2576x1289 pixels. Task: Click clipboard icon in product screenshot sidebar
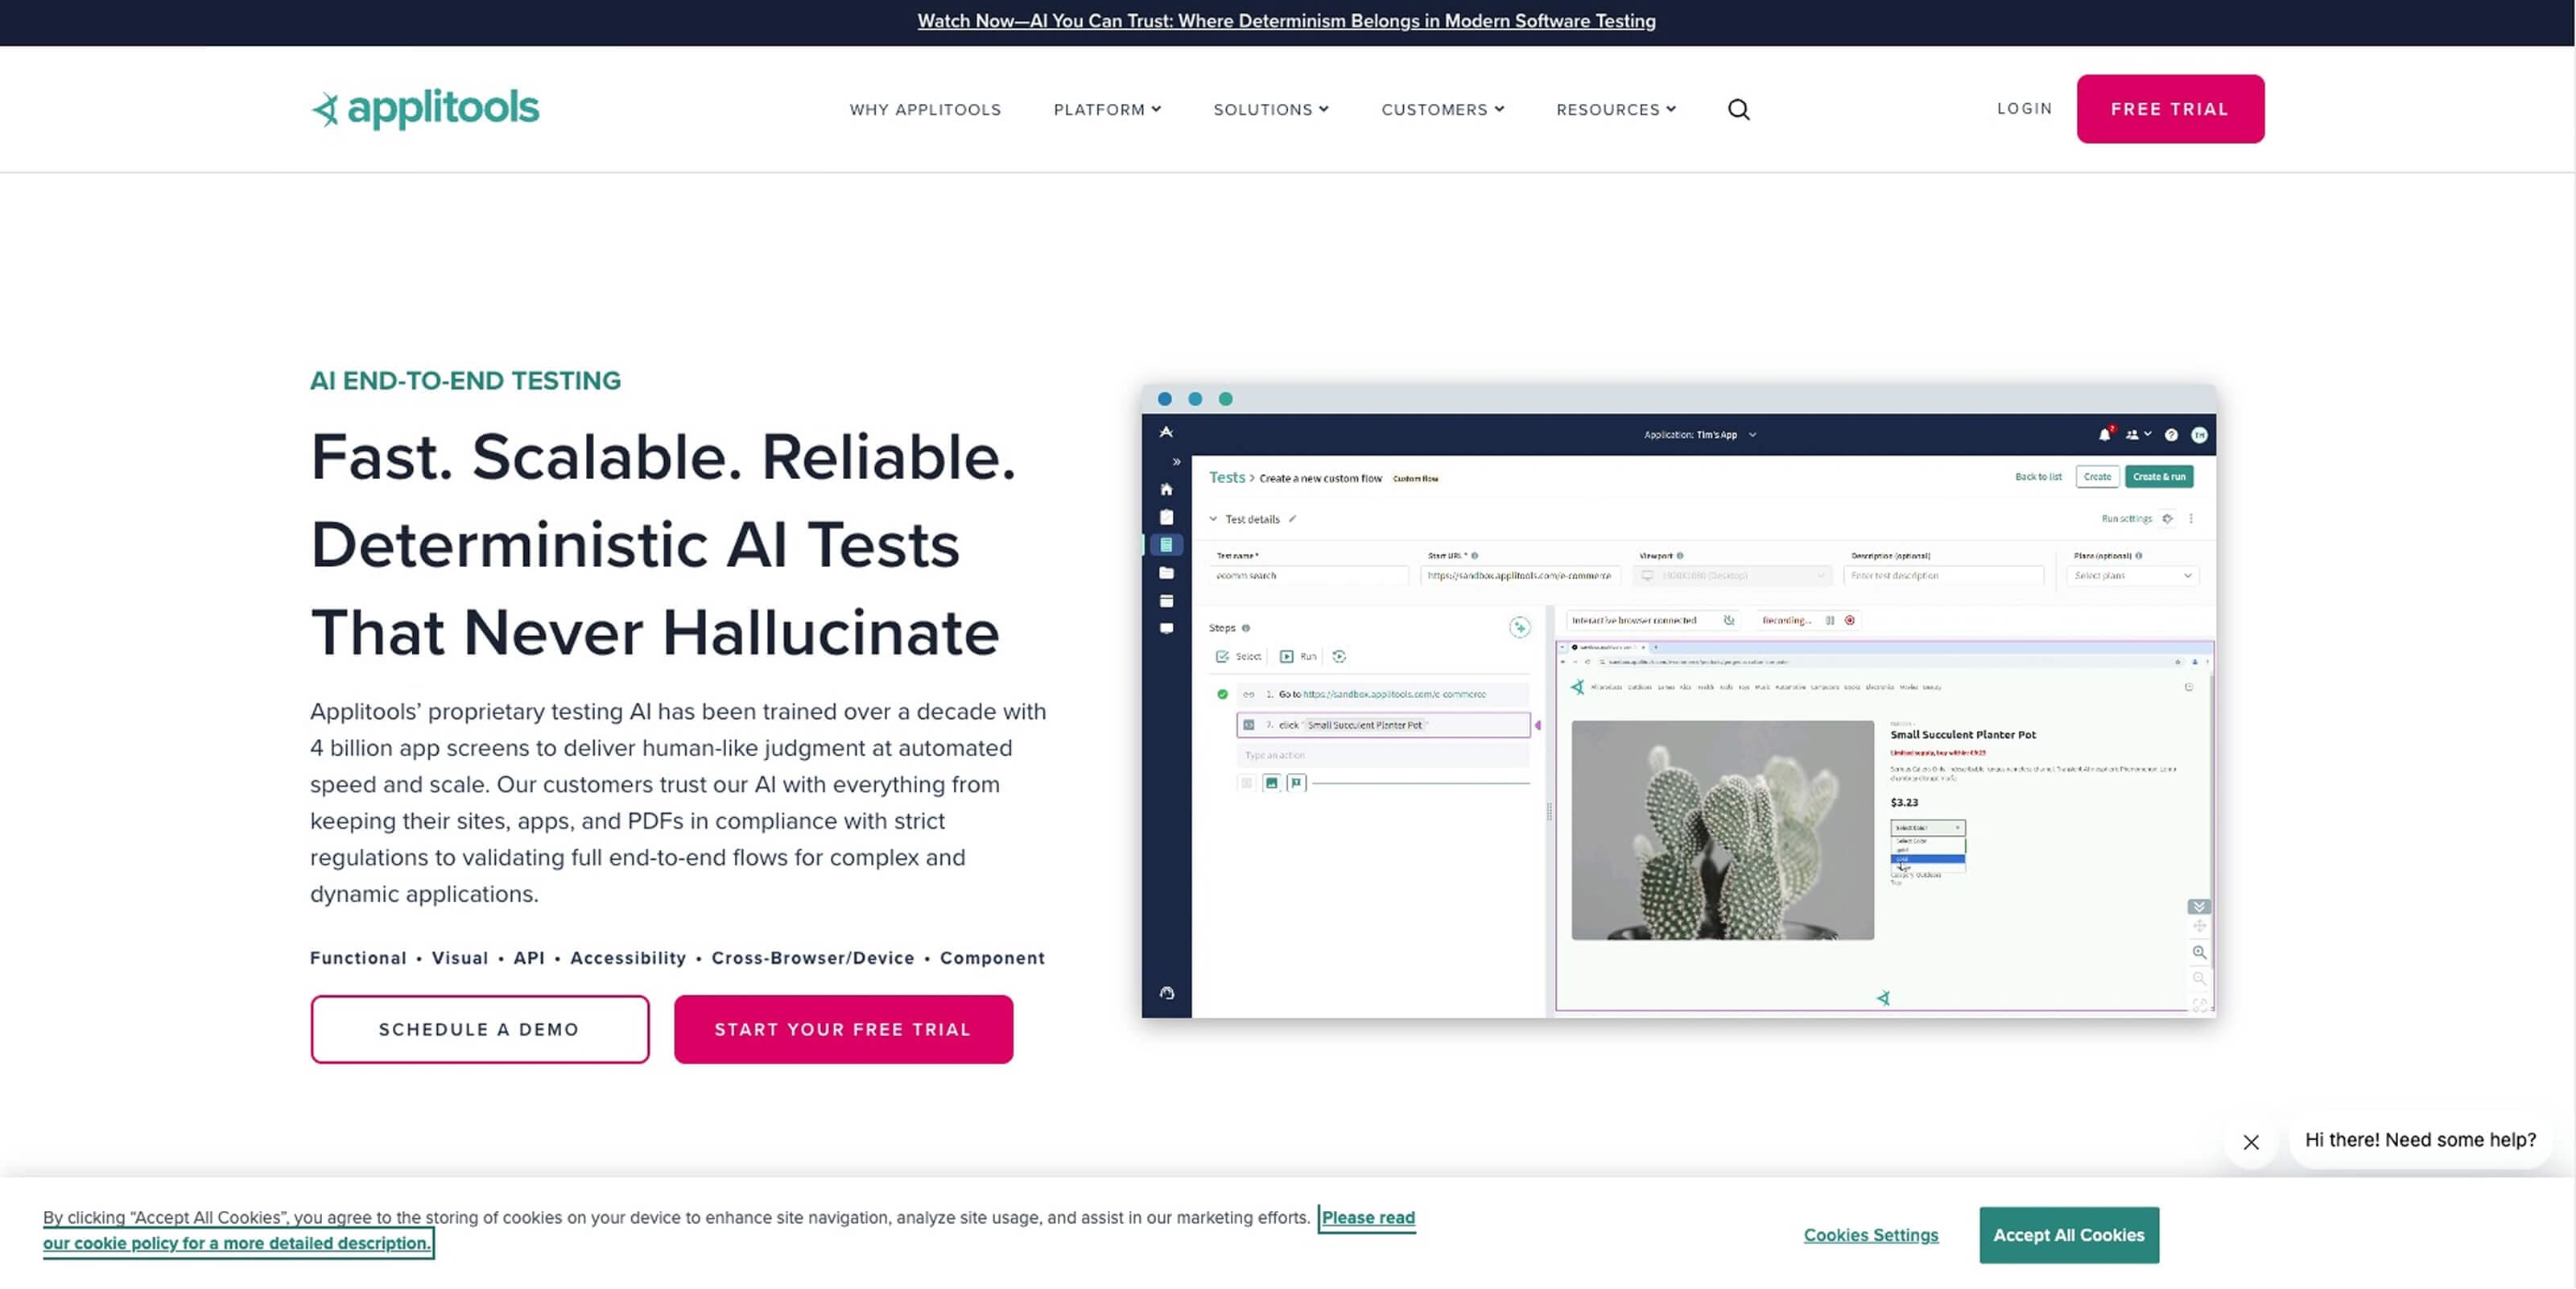1166,517
